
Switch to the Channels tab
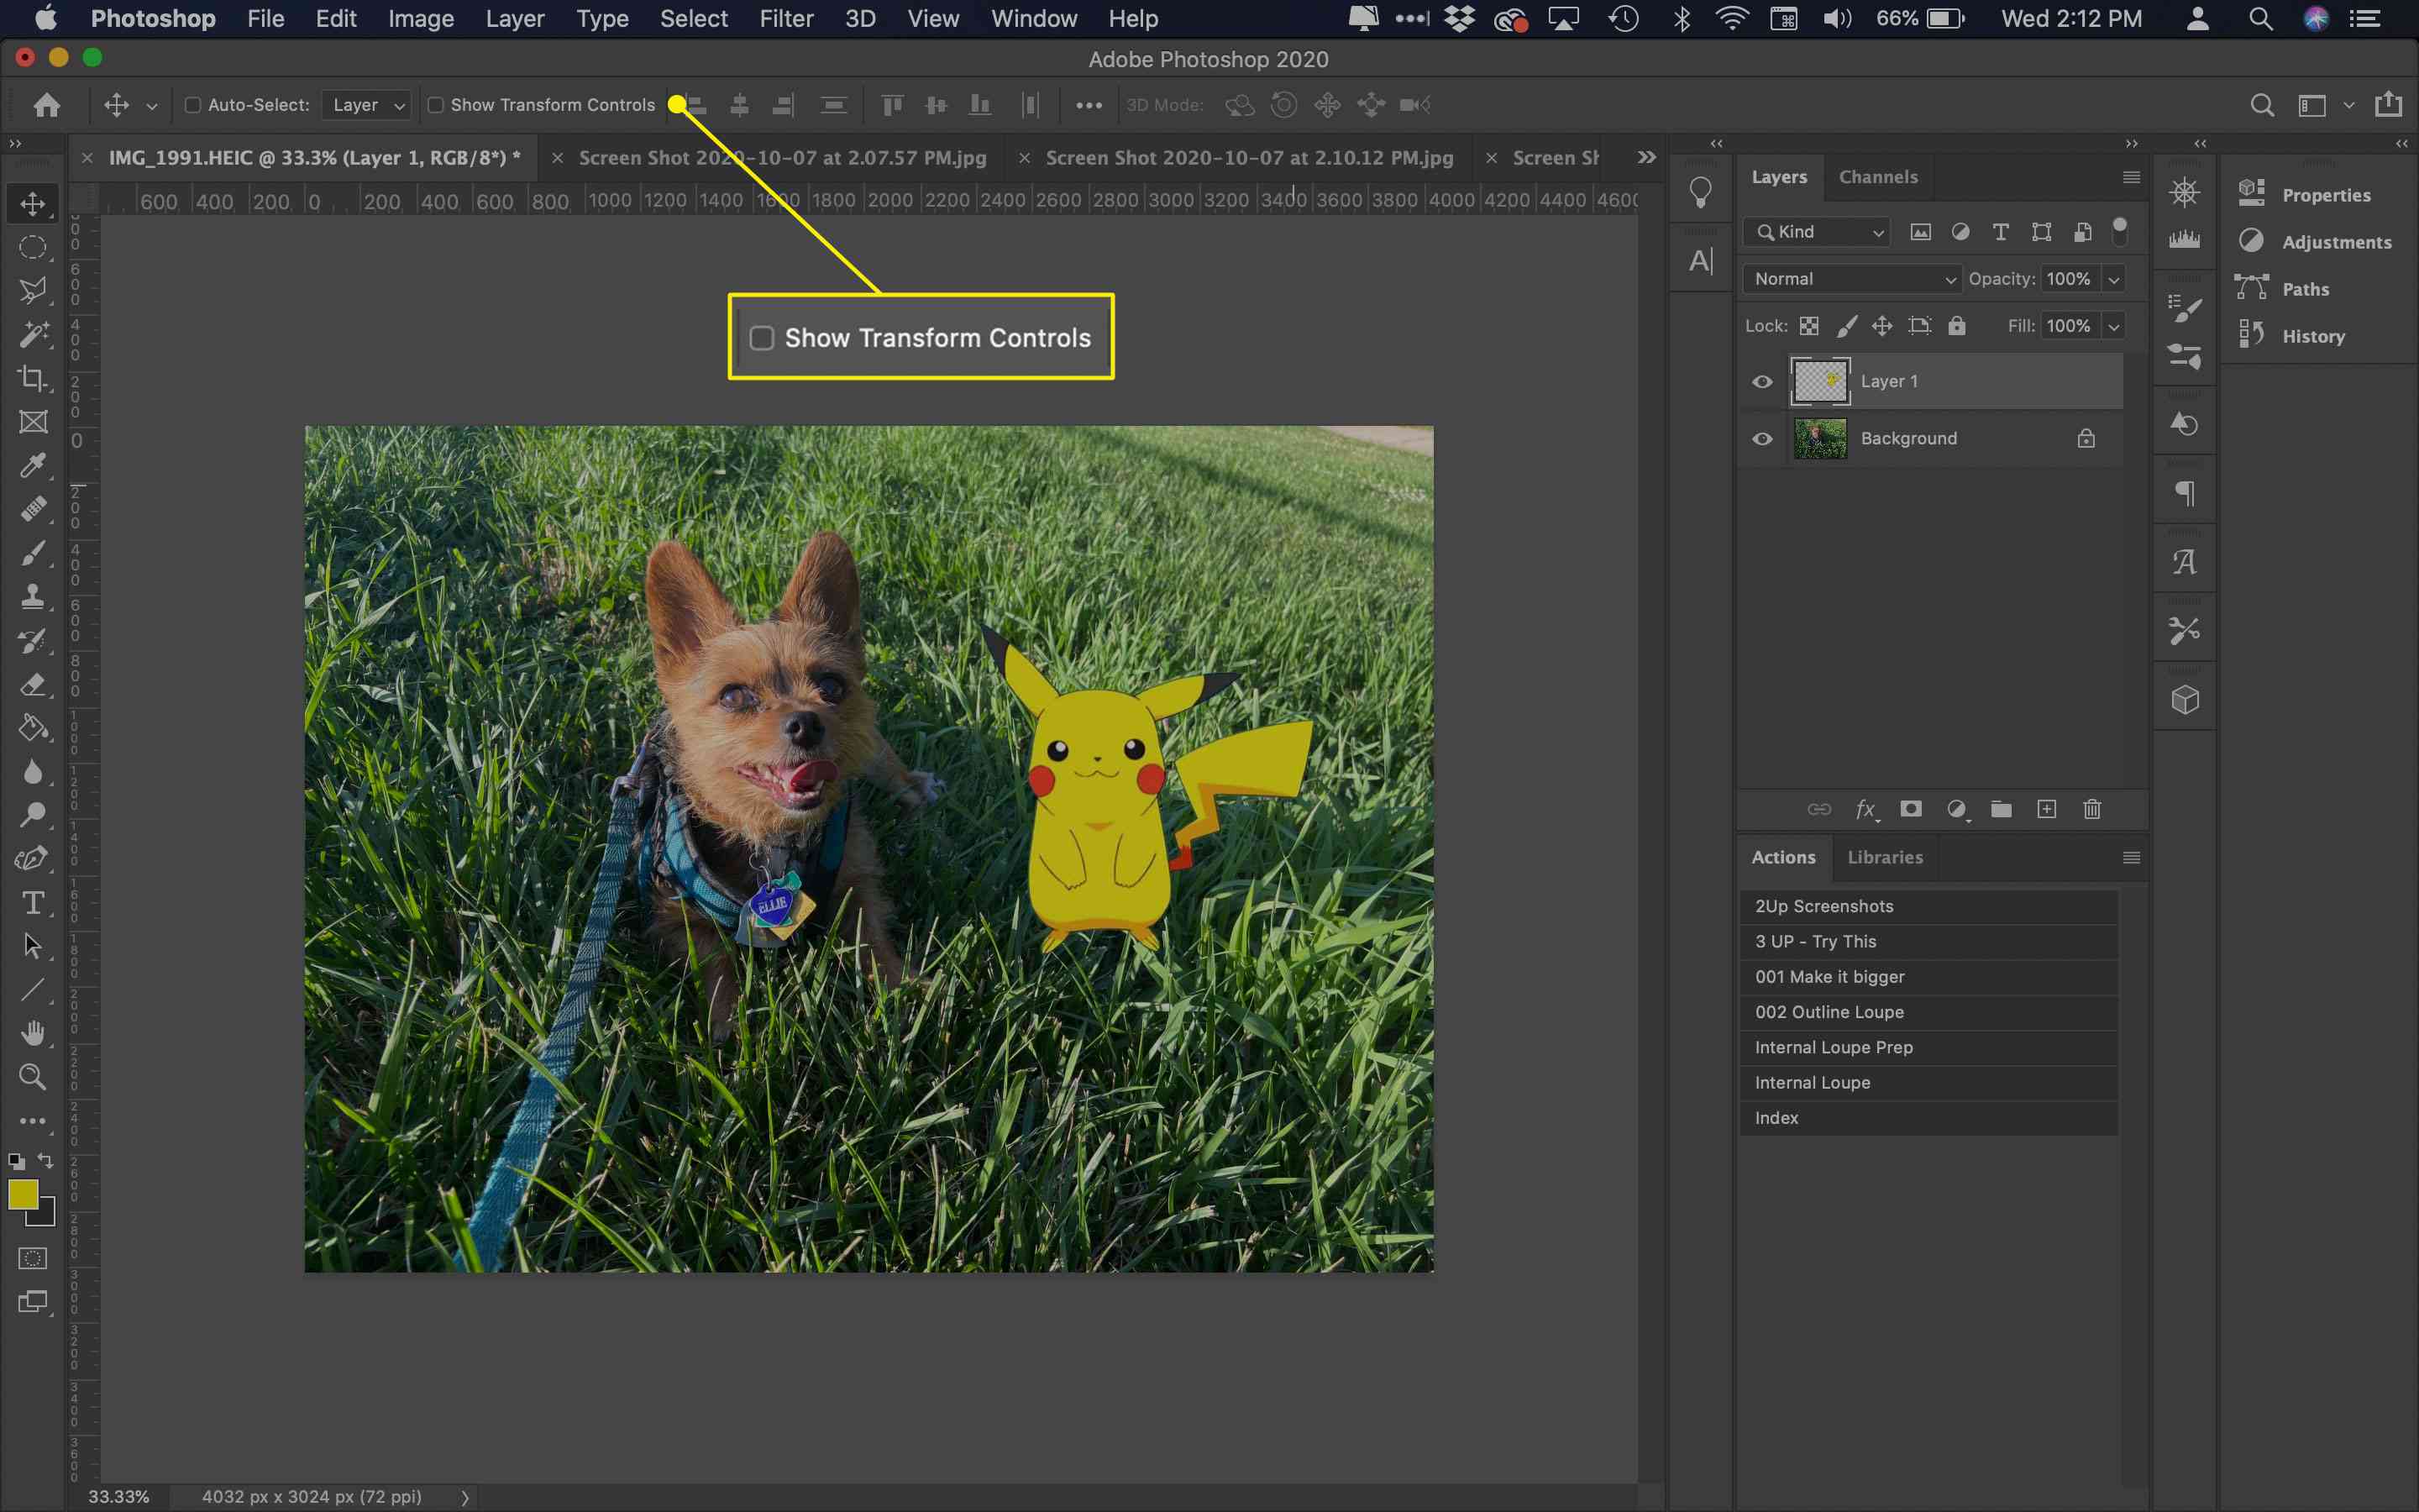pyautogui.click(x=1879, y=174)
